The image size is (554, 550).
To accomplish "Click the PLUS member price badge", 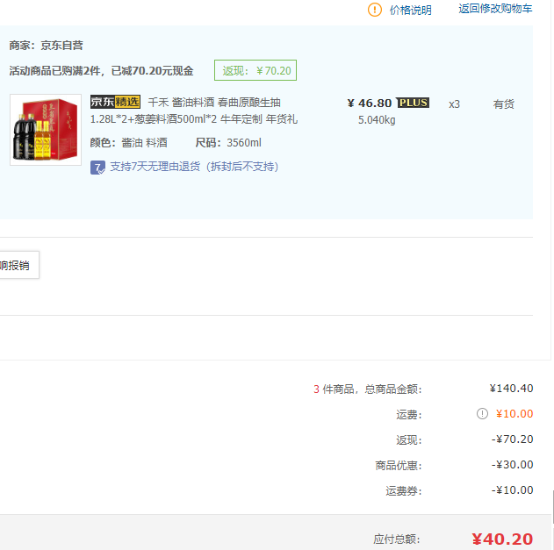I will [413, 103].
